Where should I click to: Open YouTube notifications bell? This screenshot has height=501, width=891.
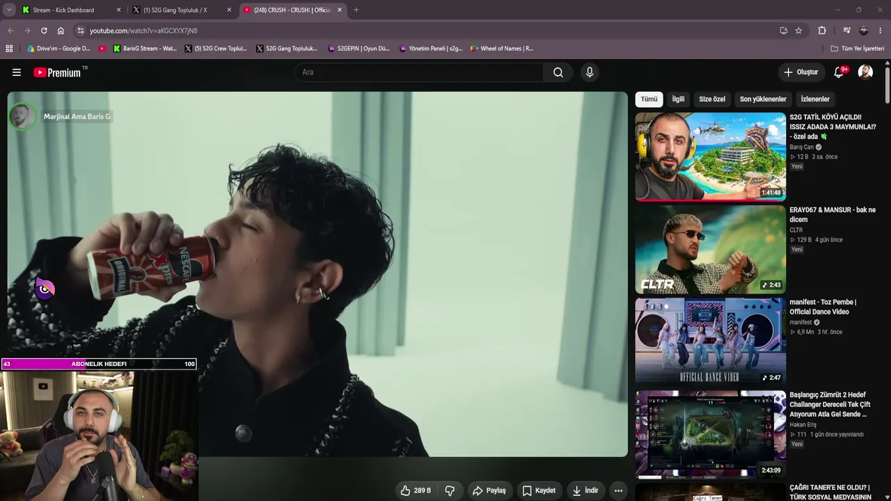(x=839, y=72)
